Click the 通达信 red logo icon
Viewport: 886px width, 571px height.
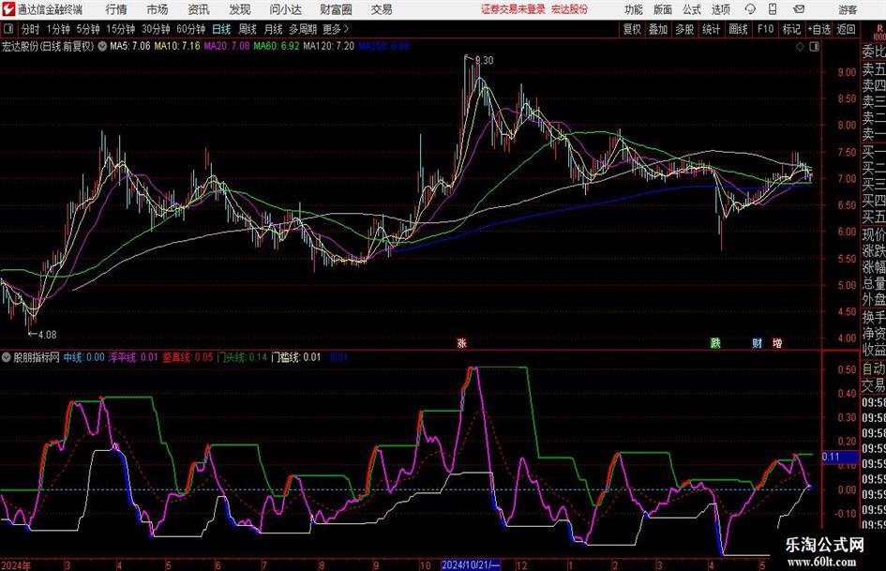[x=8, y=9]
